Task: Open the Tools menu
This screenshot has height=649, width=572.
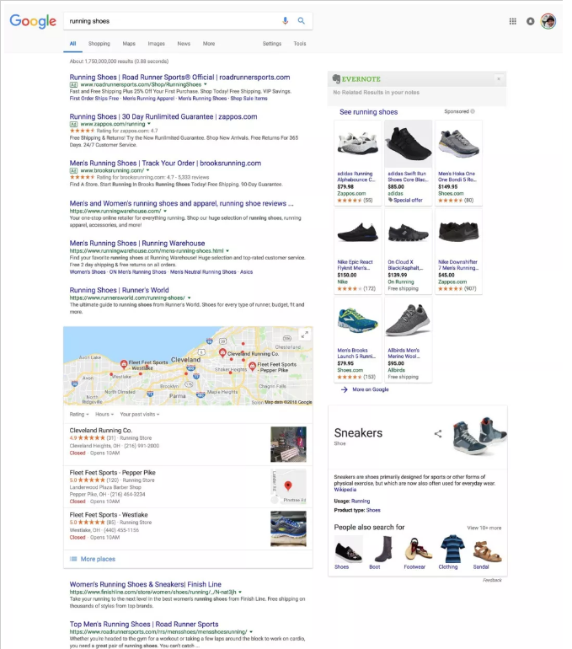Action: pos(300,44)
